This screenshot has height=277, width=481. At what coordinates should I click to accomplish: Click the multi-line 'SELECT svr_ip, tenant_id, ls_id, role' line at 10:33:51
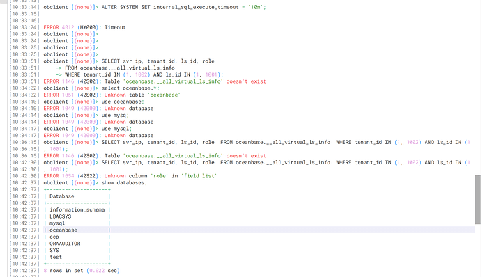click(129, 61)
